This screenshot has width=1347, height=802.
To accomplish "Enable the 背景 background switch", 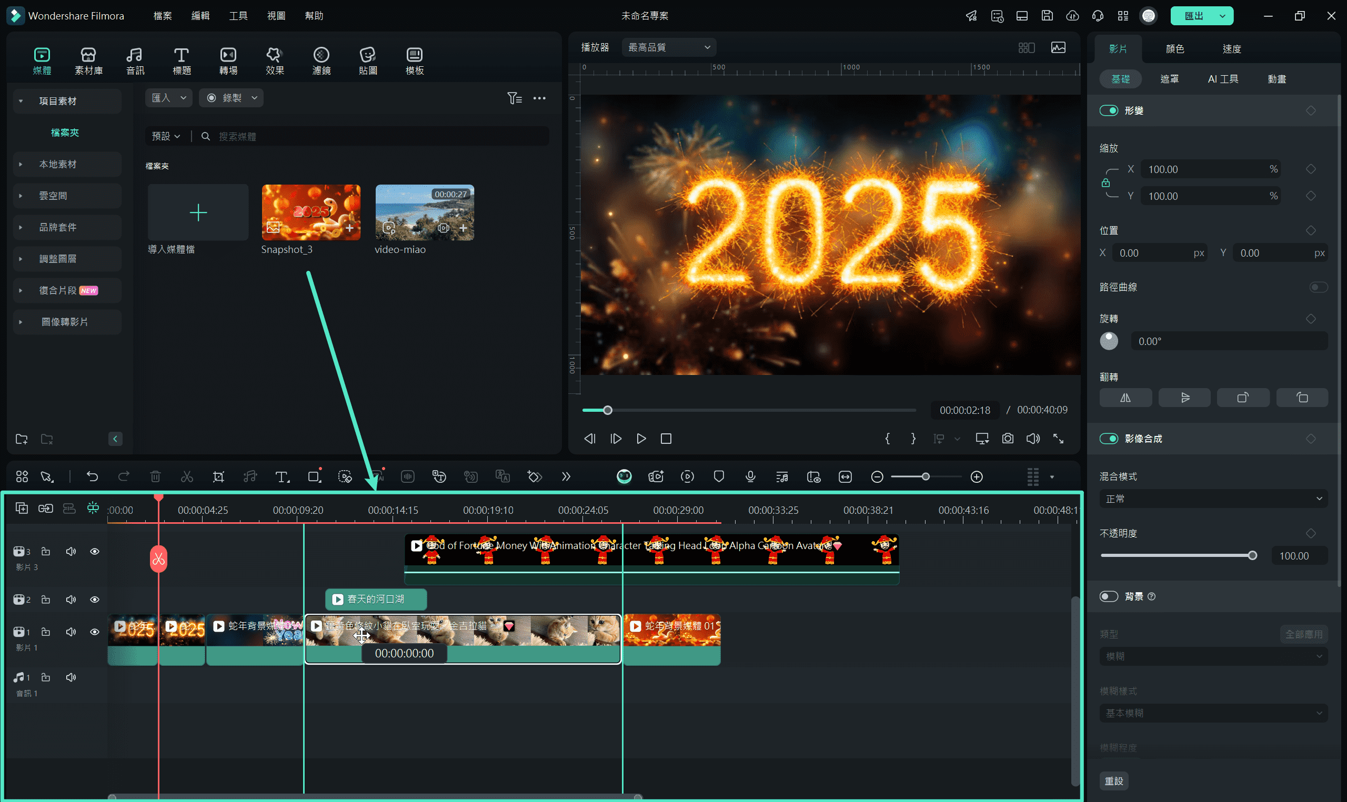I will (x=1109, y=596).
